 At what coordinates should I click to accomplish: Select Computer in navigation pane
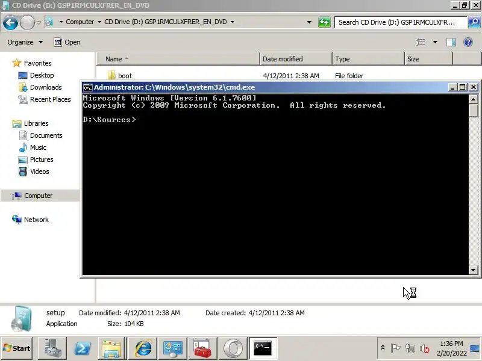pyautogui.click(x=38, y=196)
